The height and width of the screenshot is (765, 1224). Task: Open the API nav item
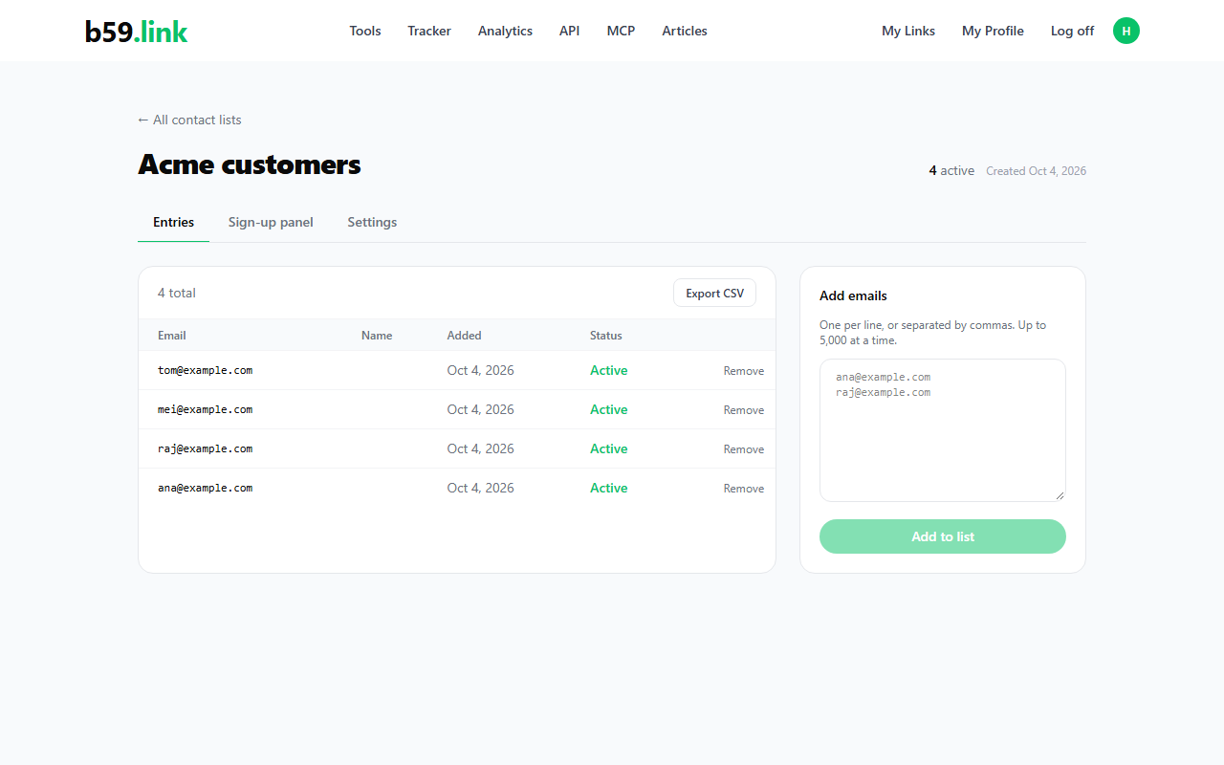pos(570,31)
